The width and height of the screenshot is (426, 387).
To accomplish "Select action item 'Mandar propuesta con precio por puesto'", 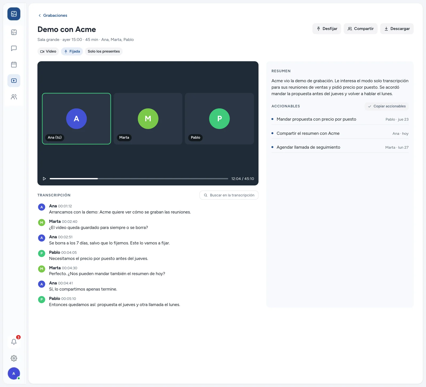I will coord(340,119).
